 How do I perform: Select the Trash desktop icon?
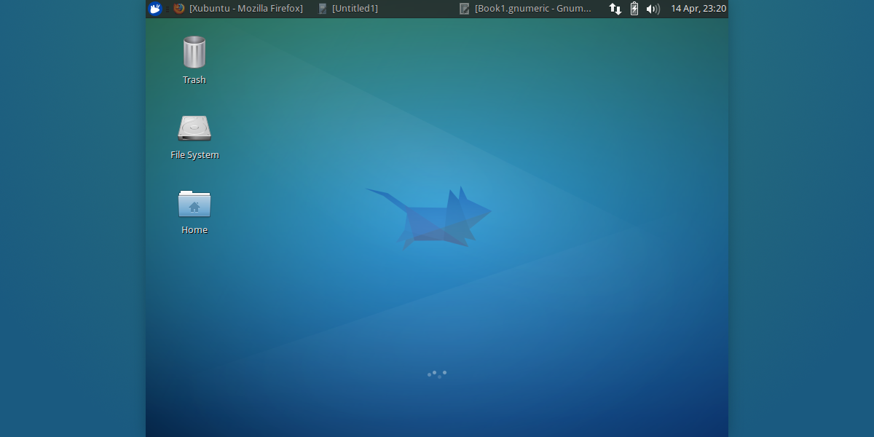(x=194, y=52)
